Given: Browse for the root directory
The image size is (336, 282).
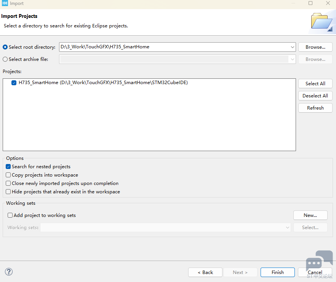Looking at the screenshot, I should point(315,47).
